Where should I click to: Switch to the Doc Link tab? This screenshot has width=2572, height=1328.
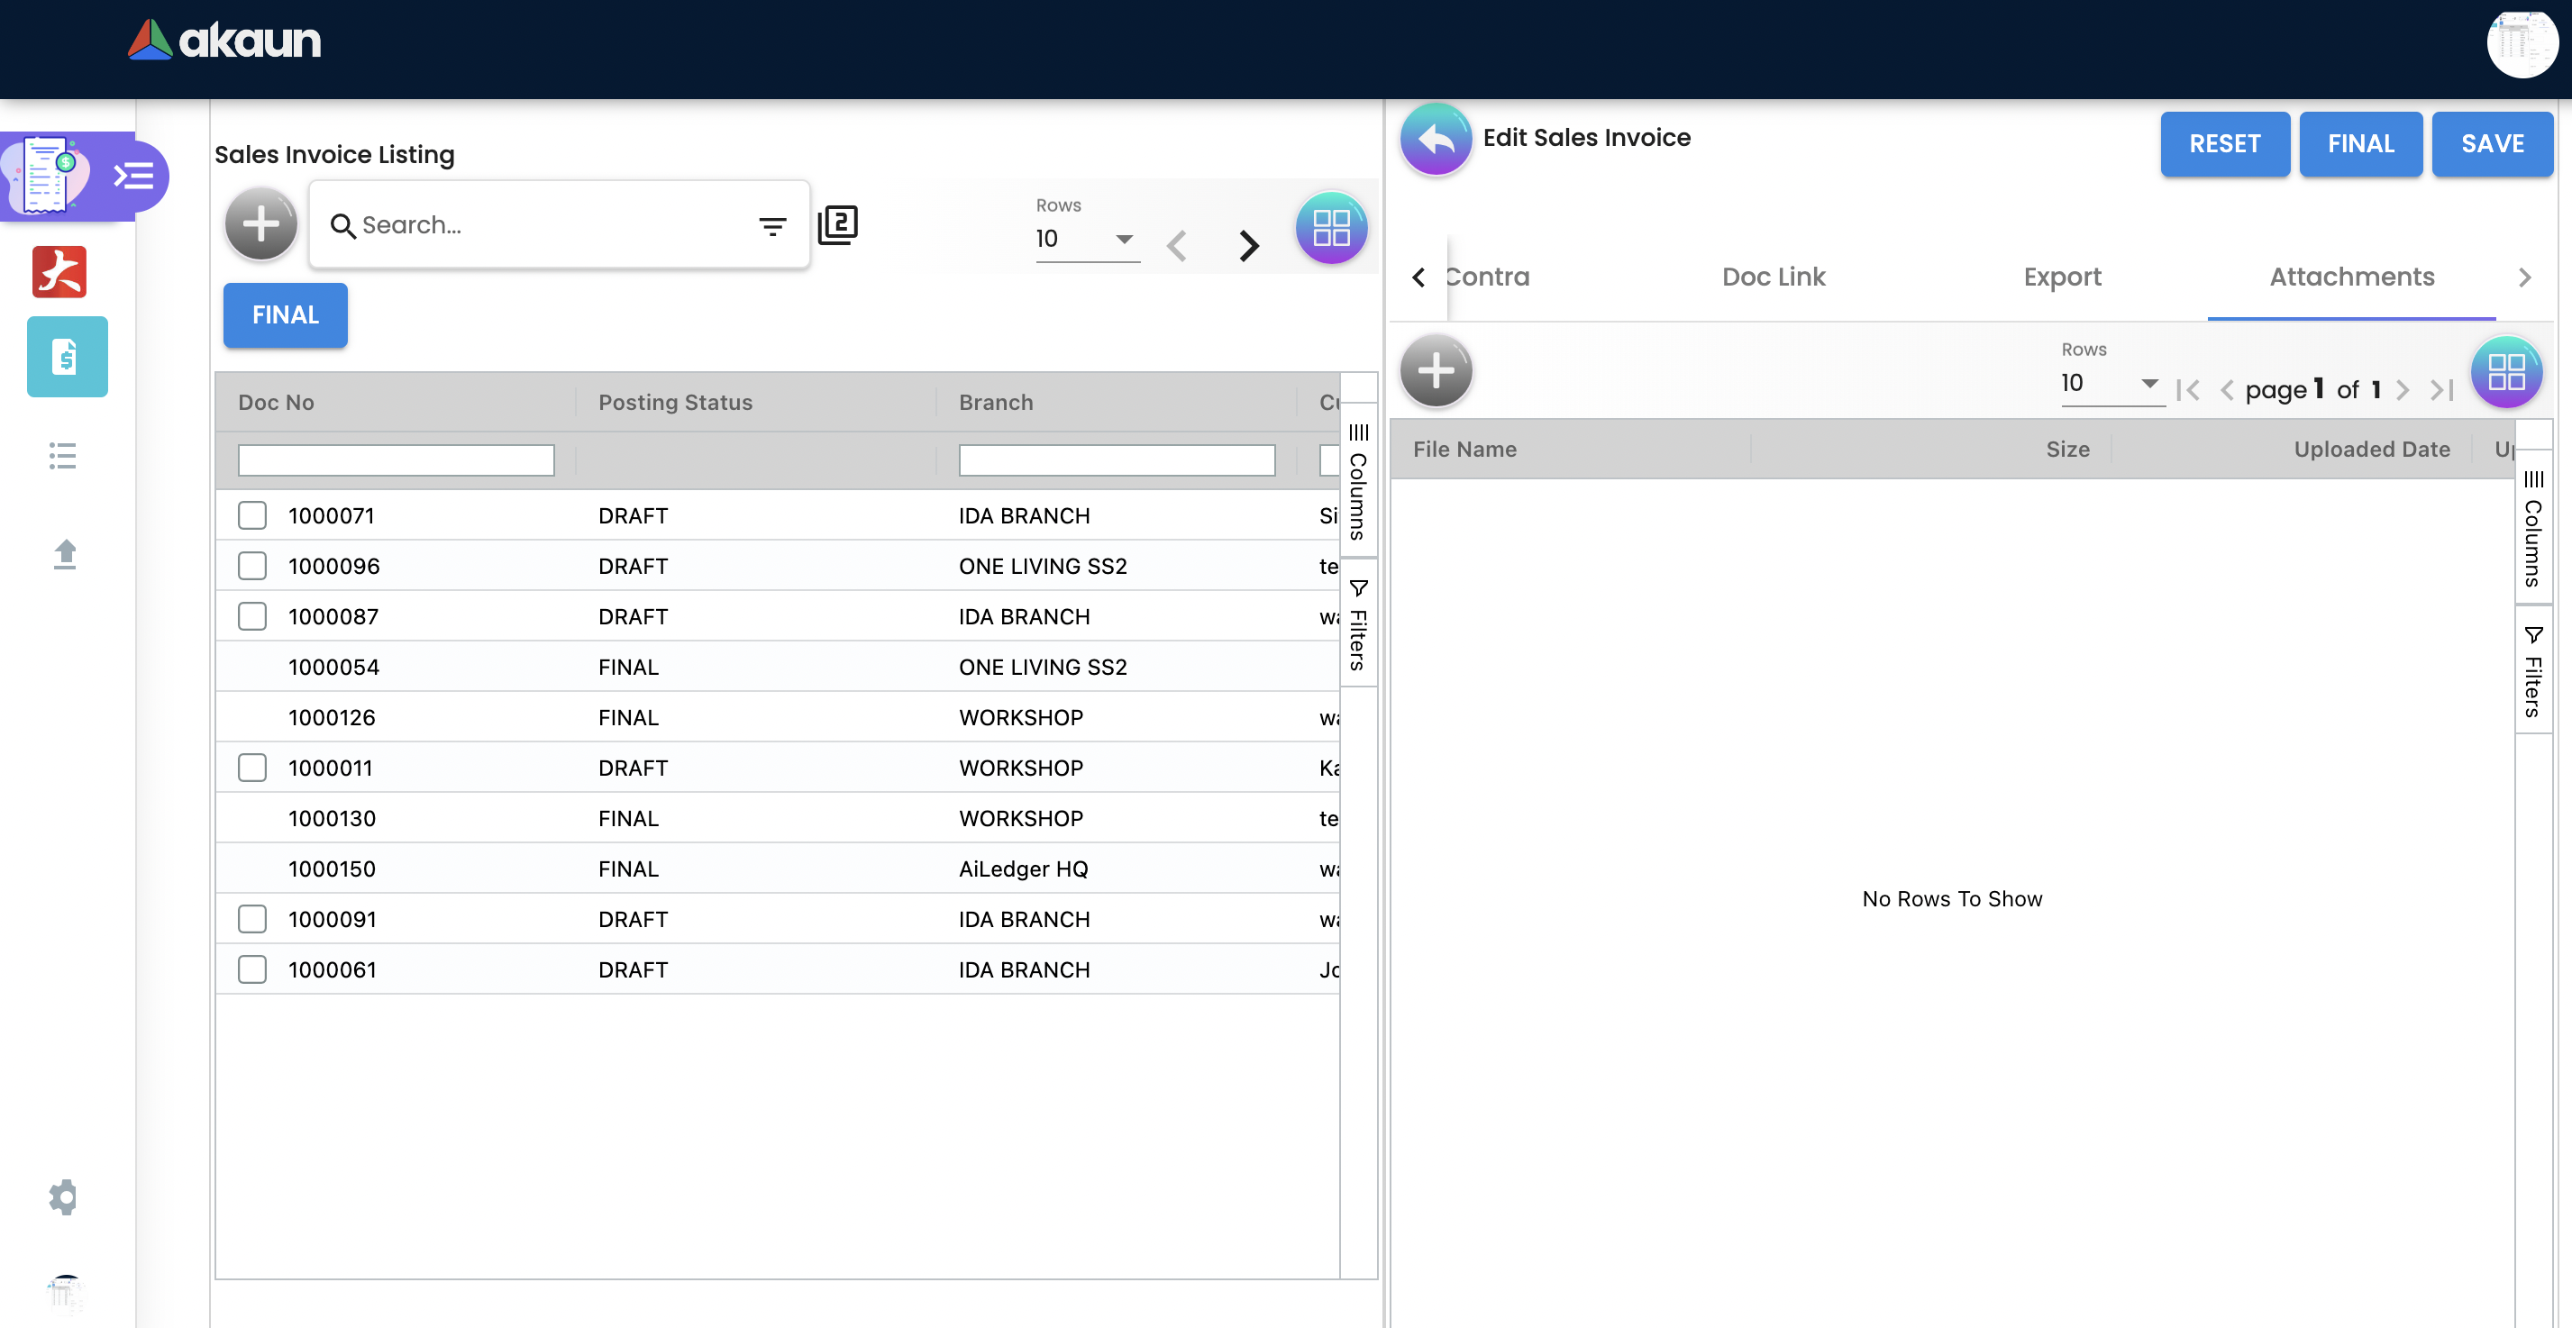(1774, 277)
